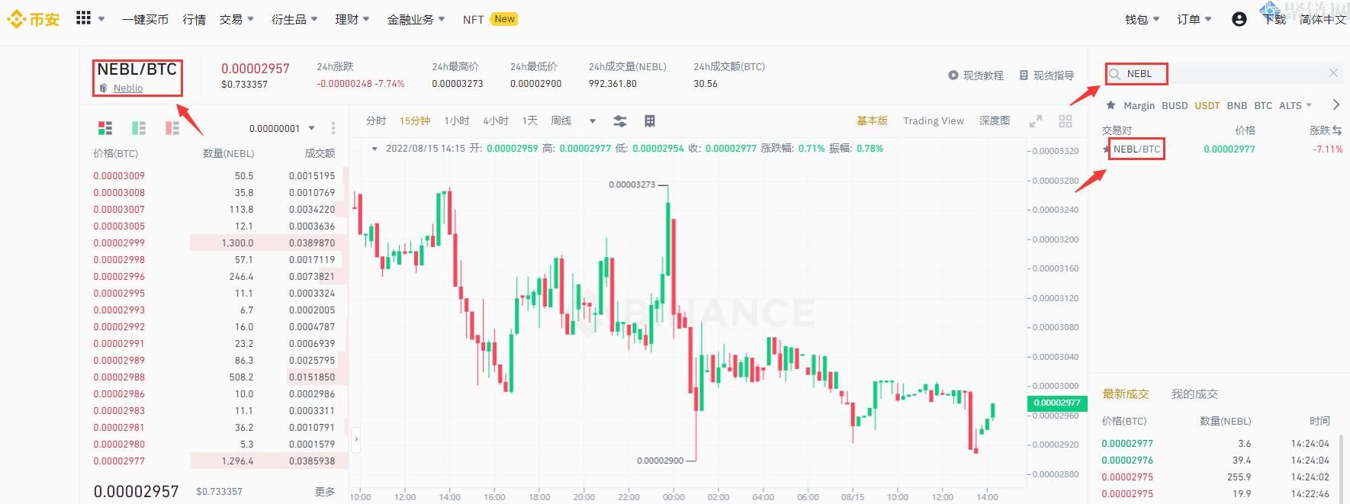Show buy-orders-only order book view
The image size is (1350, 504).
139,128
